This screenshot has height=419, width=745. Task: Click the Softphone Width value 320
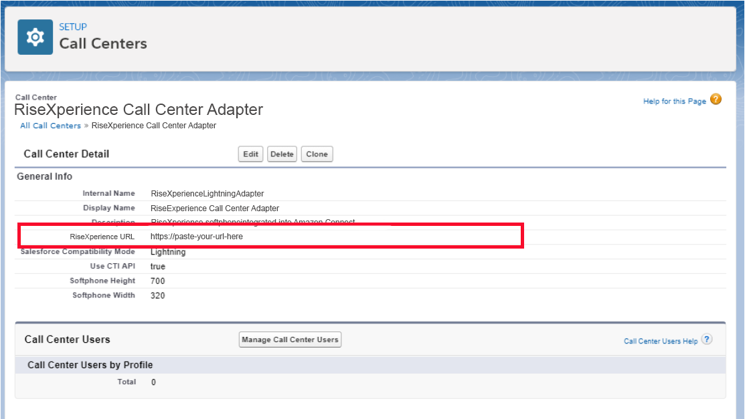[158, 295]
